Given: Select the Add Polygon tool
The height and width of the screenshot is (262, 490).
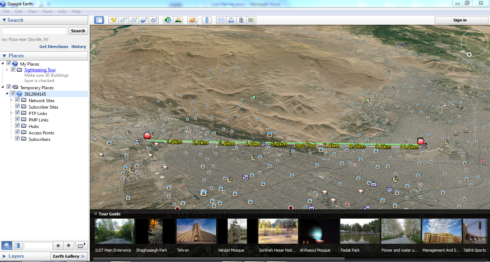Looking at the screenshot, I should 123,20.
